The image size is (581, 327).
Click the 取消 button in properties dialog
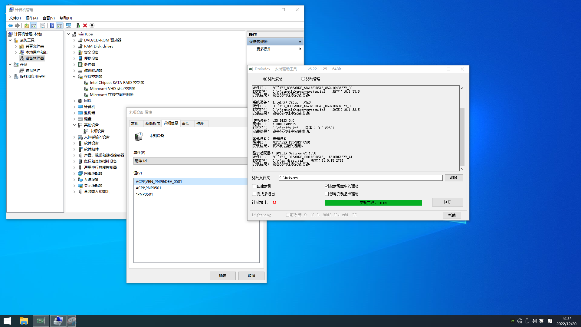pos(251,276)
